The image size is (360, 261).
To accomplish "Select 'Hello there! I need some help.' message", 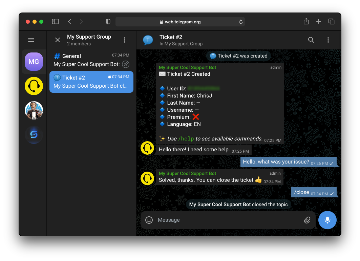I will tap(204, 150).
